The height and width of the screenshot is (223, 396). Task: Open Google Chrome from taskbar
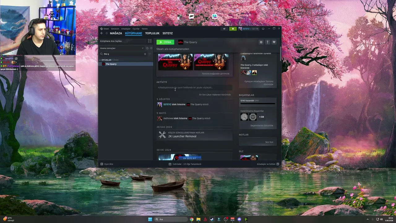pos(192,219)
